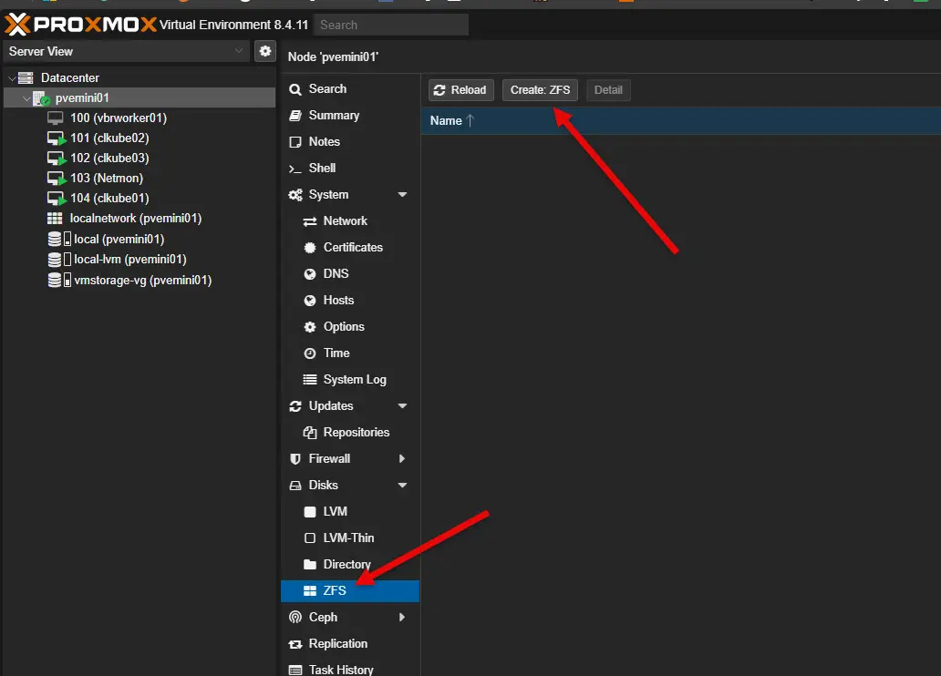Select the LVM-Thin icon

pos(311,538)
